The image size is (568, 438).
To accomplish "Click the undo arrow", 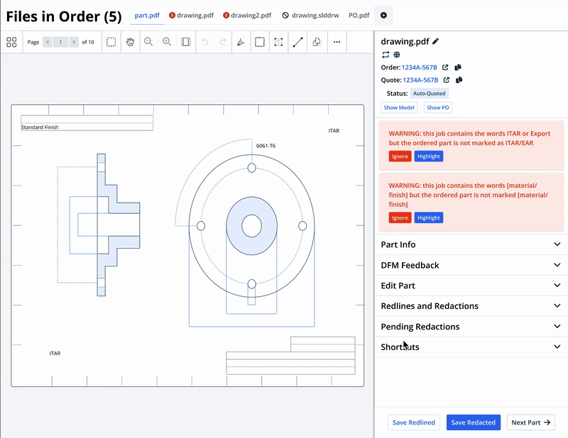I will (x=204, y=42).
